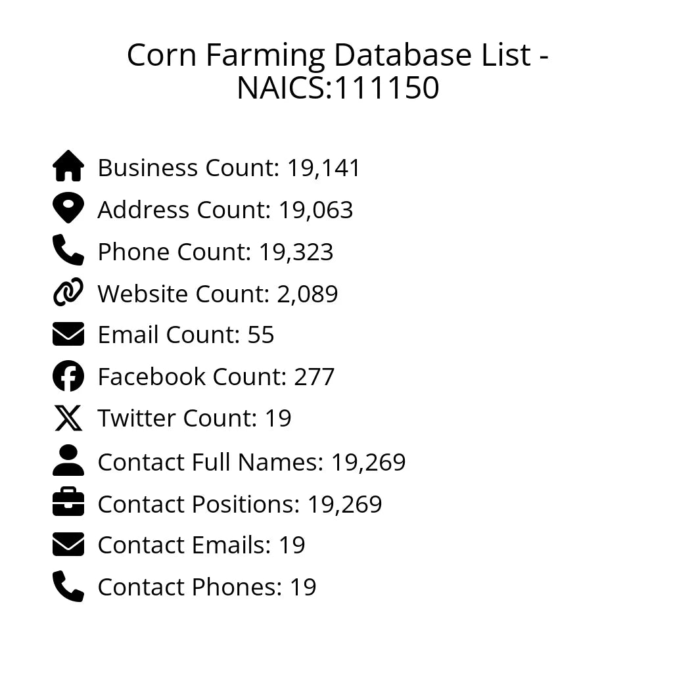Click the envelope icon beside Contact Emails
This screenshot has height=673, width=673.
pyautogui.click(x=68, y=544)
